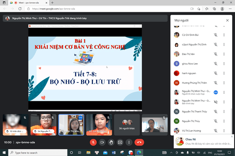The image size is (235, 156).
Task: Toggle the microphone mute button
Action: [93, 142]
